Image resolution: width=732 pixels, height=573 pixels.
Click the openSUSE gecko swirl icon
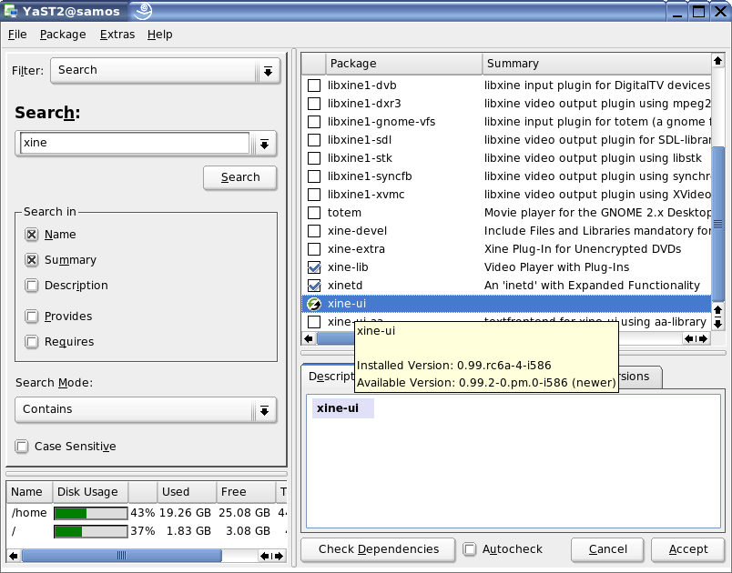pyautogui.click(x=142, y=11)
